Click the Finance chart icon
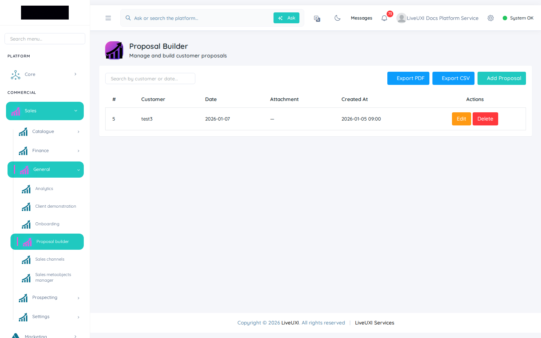The width and height of the screenshot is (541, 338). (23, 151)
